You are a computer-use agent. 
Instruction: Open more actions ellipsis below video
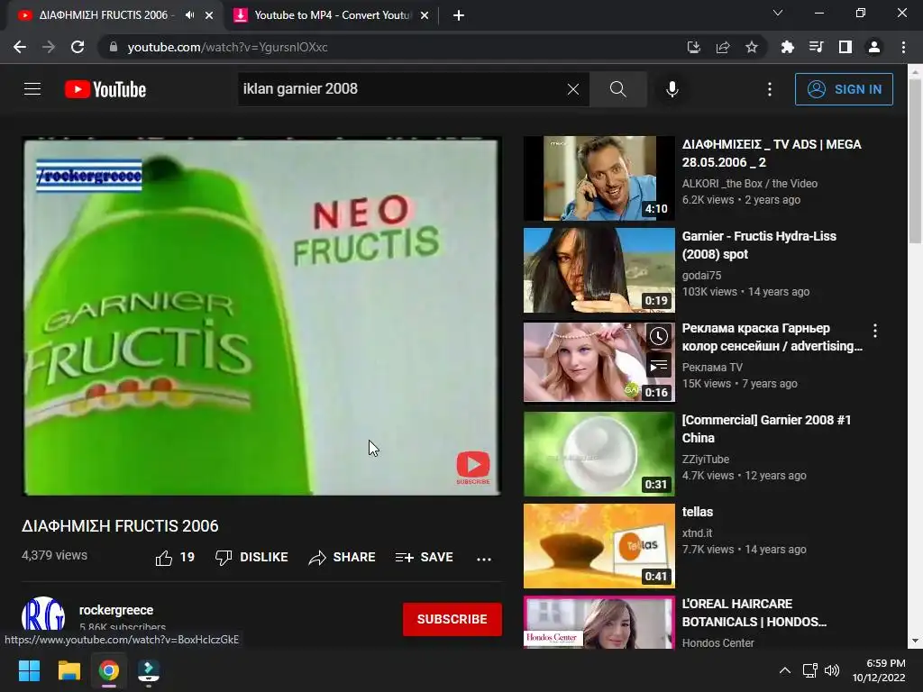click(484, 559)
